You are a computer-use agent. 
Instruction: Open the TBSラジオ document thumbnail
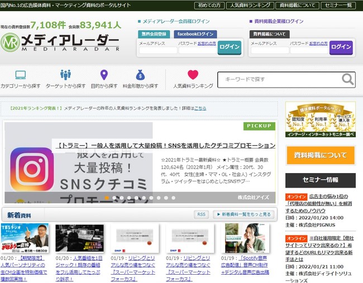pyautogui.click(x=28, y=238)
